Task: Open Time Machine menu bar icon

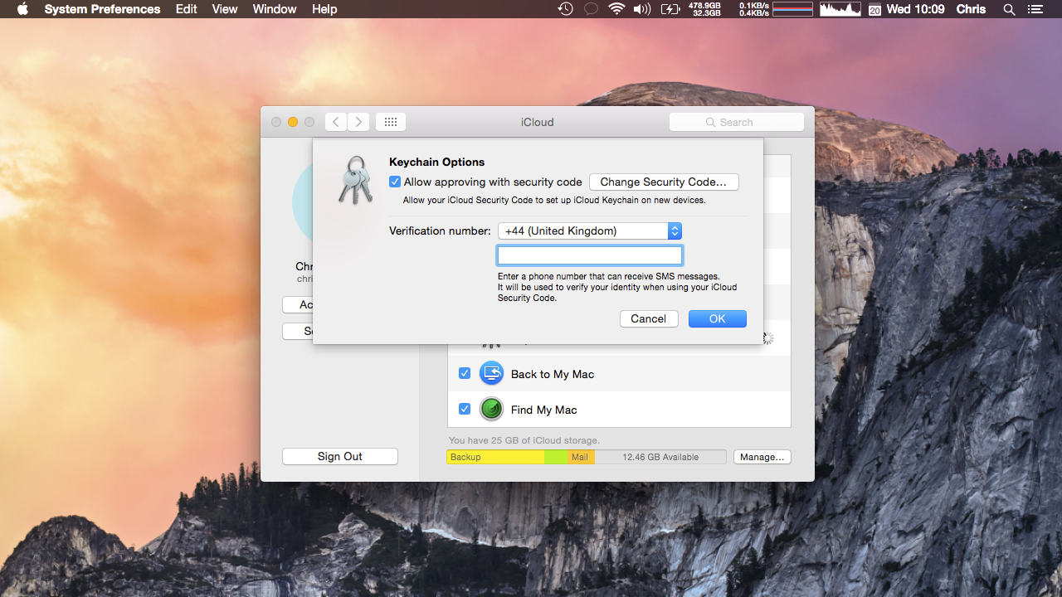Action: [565, 9]
